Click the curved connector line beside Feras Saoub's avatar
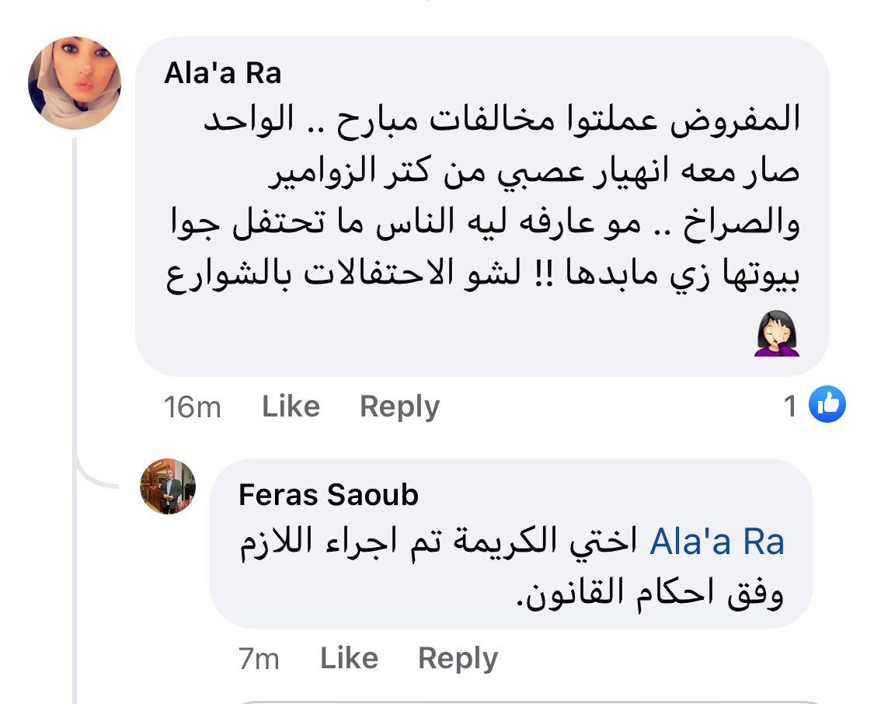 coord(97,479)
